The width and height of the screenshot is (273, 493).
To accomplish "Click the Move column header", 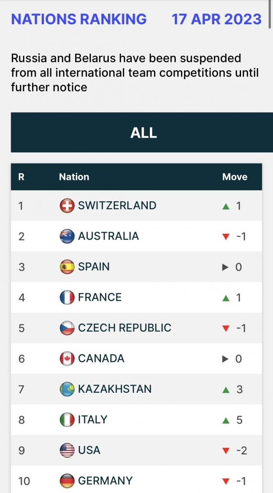I will pyautogui.click(x=234, y=177).
